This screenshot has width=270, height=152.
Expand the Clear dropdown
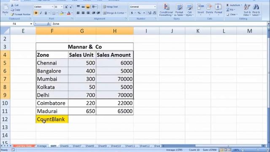[237, 14]
